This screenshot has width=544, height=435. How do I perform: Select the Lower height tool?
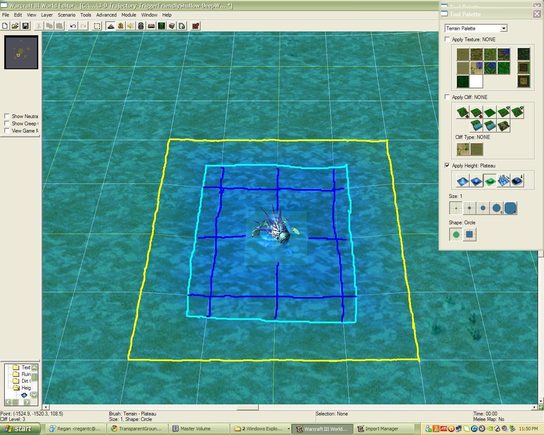pos(476,181)
